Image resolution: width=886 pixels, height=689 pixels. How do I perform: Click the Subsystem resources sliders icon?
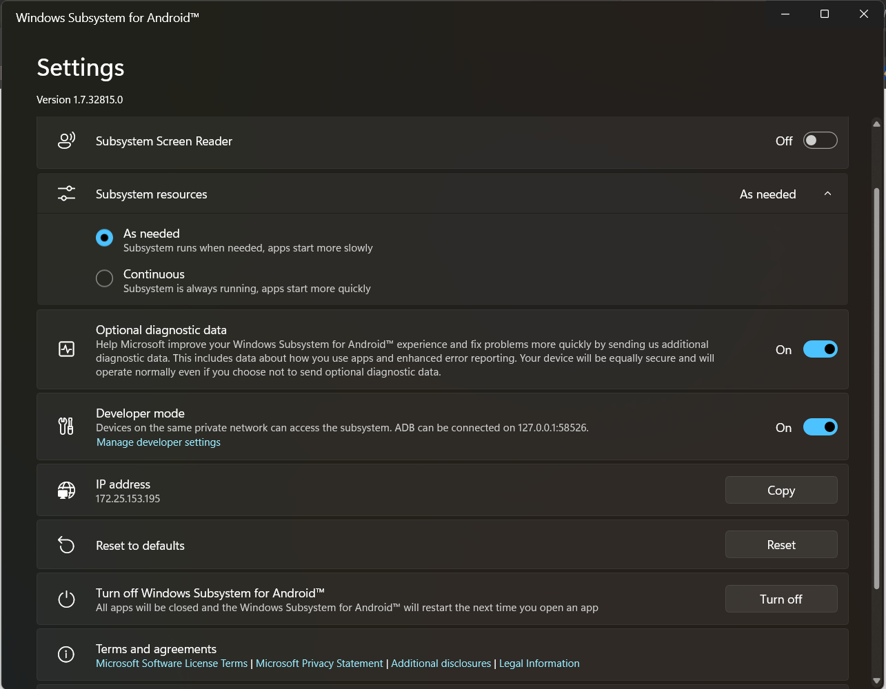tap(66, 193)
